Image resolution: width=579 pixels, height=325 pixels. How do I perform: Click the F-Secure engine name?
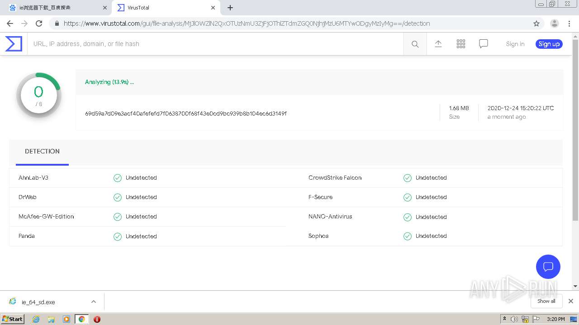click(320, 197)
